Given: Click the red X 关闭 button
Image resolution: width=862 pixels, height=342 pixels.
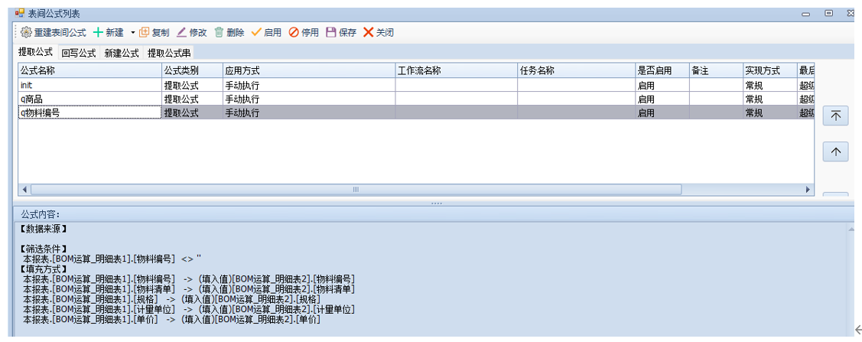Looking at the screenshot, I should (369, 32).
